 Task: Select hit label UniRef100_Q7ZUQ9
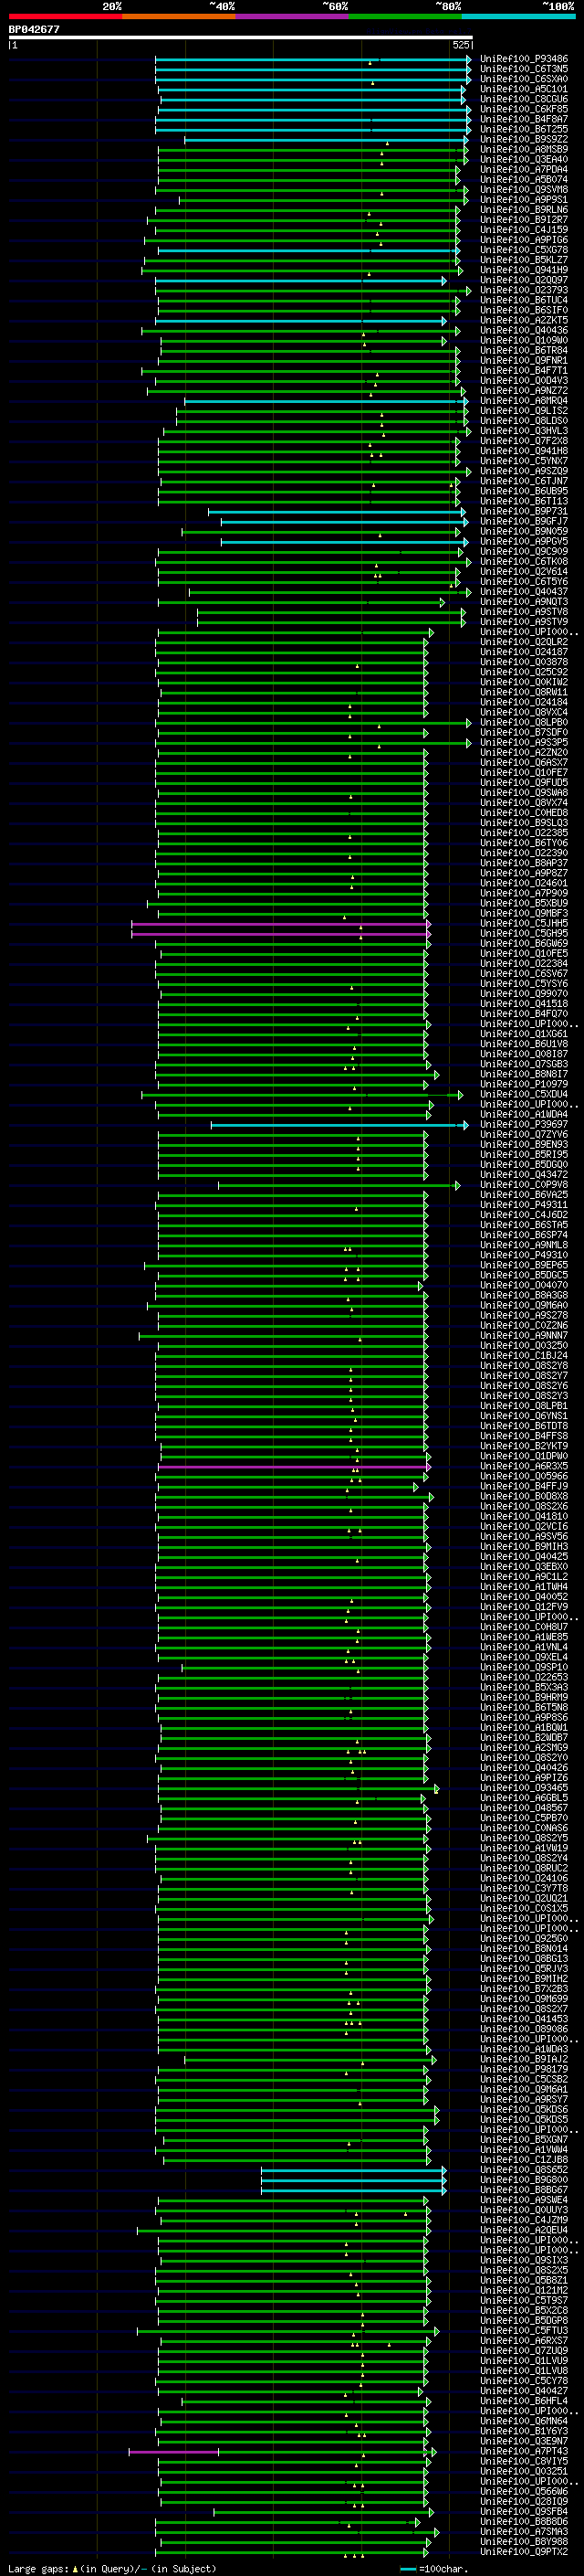click(524, 2351)
